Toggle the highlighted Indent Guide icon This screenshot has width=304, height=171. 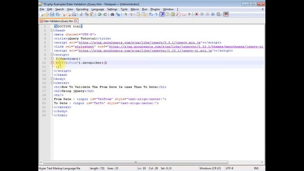162,14
